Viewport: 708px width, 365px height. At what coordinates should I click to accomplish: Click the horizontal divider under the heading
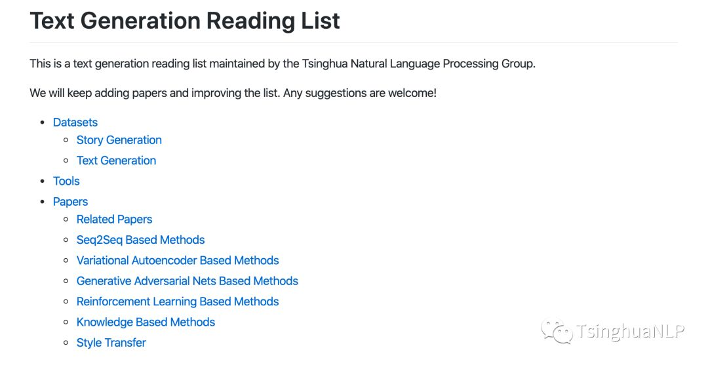coord(354,43)
